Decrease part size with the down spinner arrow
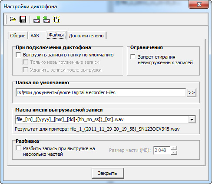Screen dimensions: 212x184 tap(174, 152)
